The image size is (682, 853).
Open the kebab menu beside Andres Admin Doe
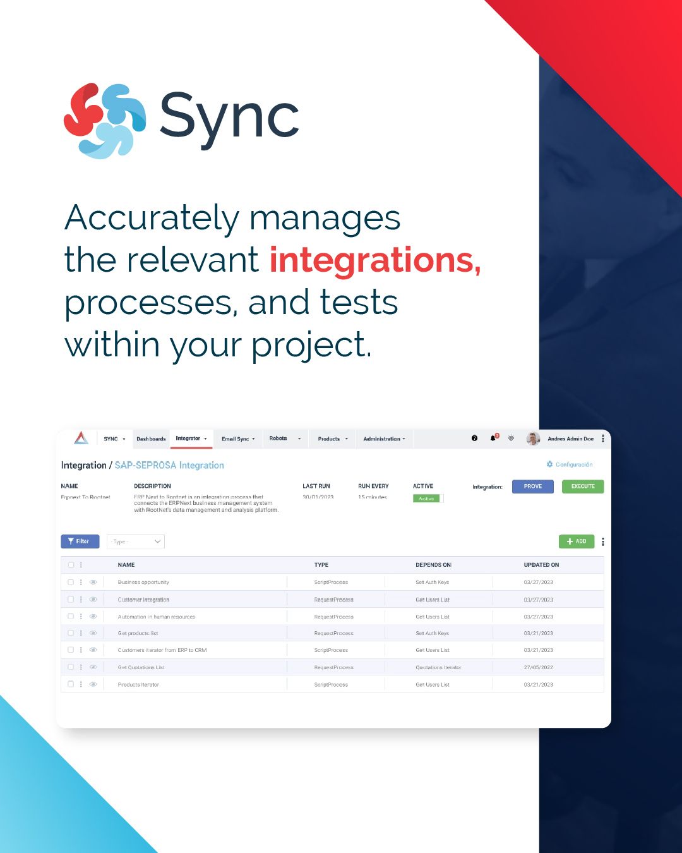[x=602, y=439]
